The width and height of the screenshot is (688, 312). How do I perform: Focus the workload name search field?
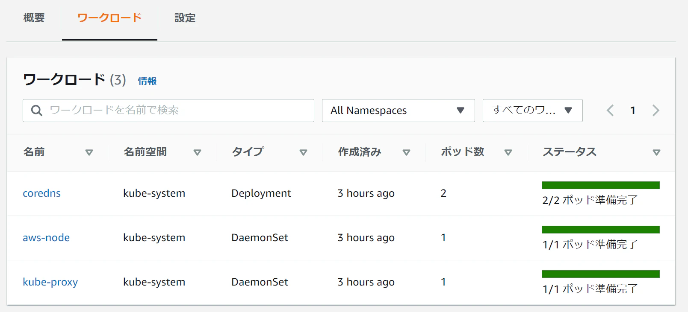pyautogui.click(x=180, y=111)
